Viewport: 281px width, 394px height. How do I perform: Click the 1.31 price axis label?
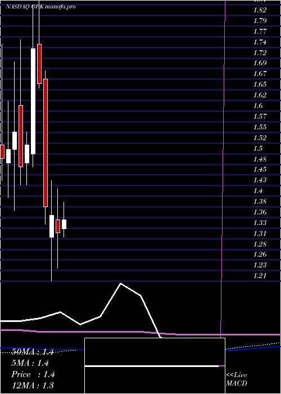[x=260, y=233]
